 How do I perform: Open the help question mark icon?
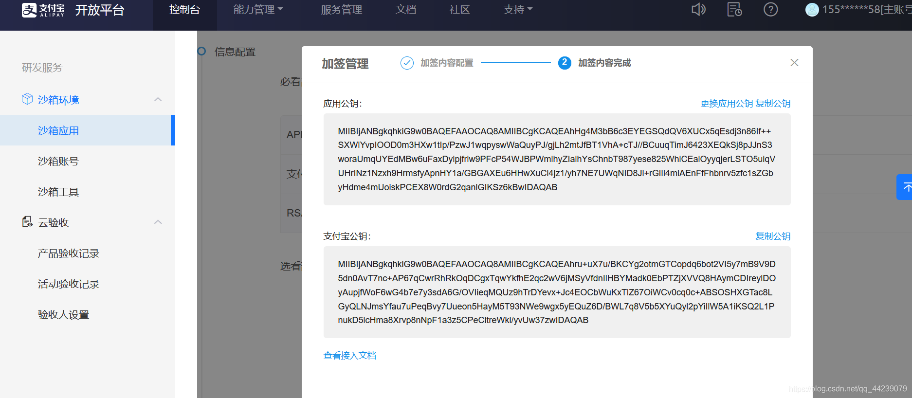pyautogui.click(x=770, y=9)
